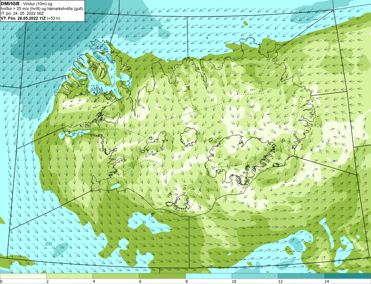Click the 6–8 m/s dark green legend swatch
The width and height of the screenshot is (371, 284).
point(162,276)
